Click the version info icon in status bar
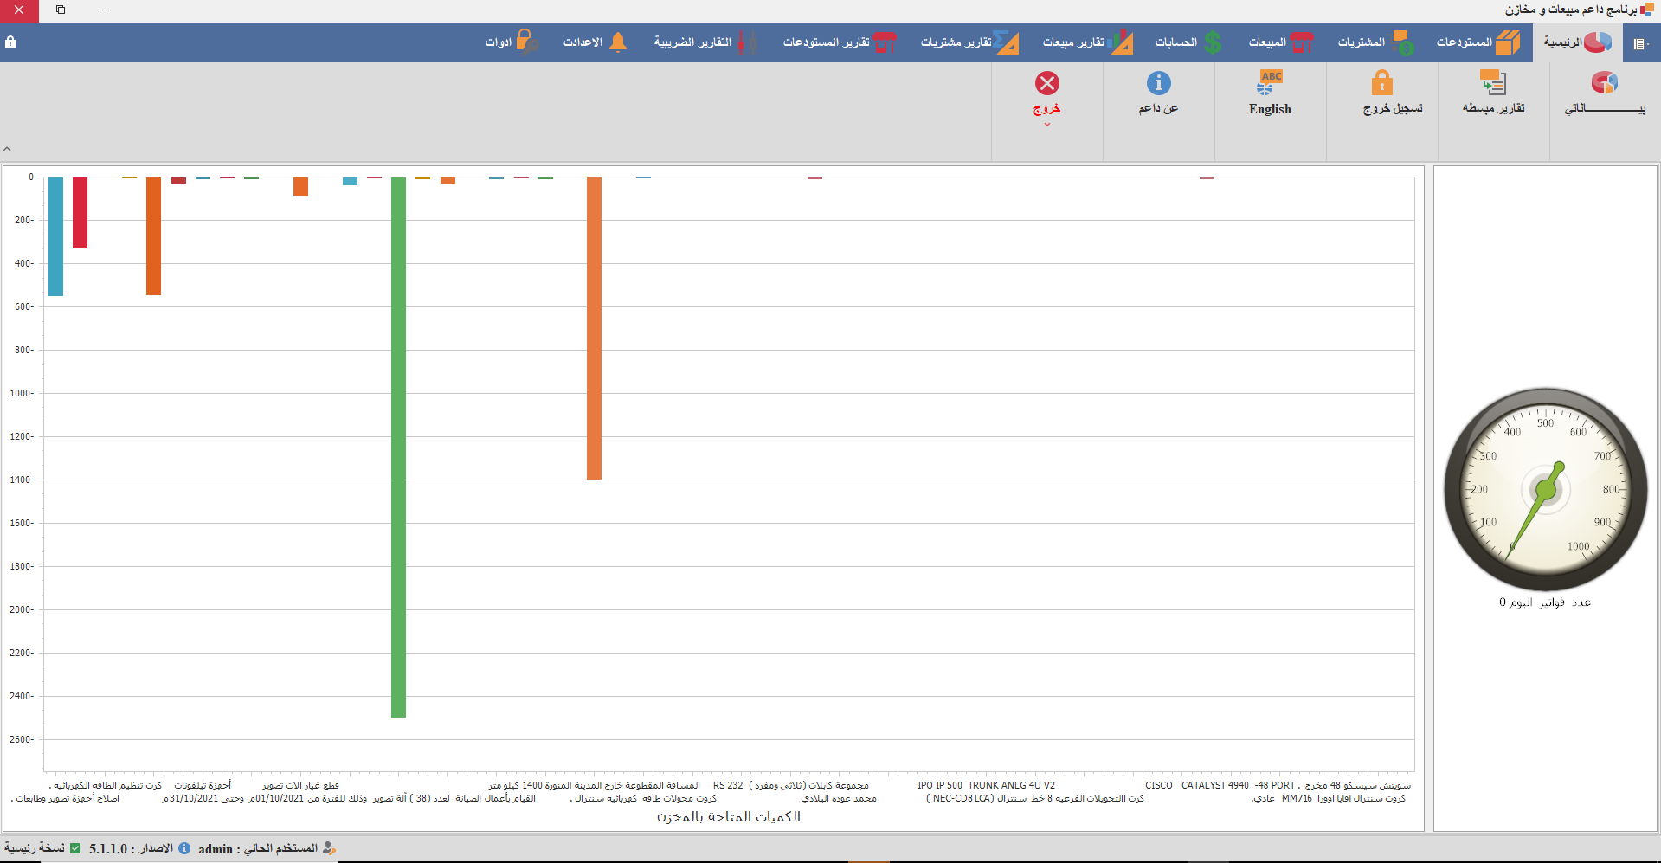Screen dimensions: 1661x863 click(184, 848)
